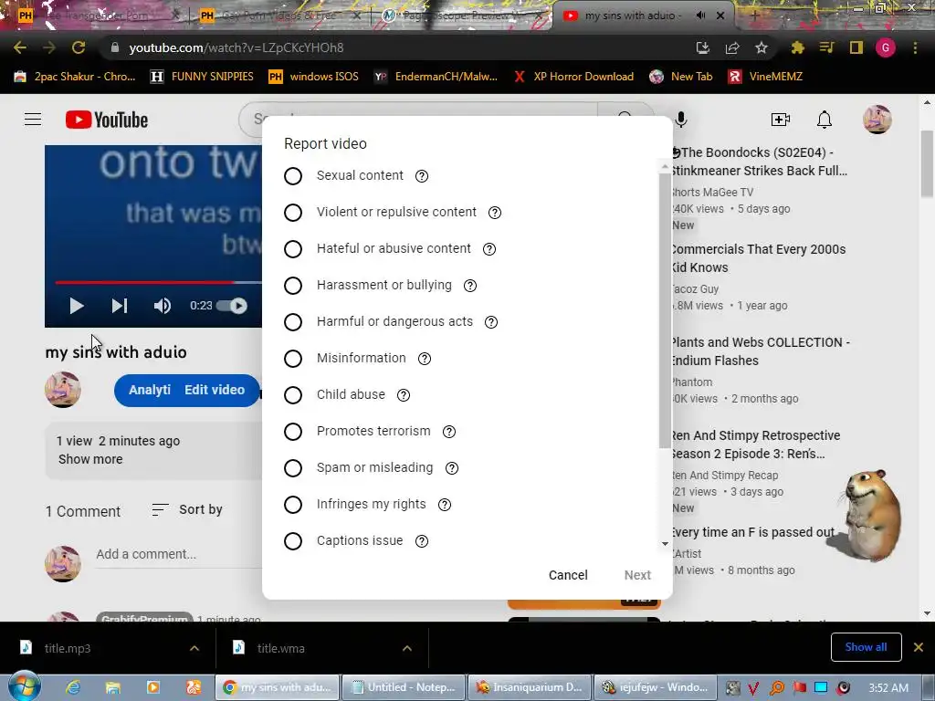Select Harassment or bullying radio button
This screenshot has height=701, width=935.
293,286
